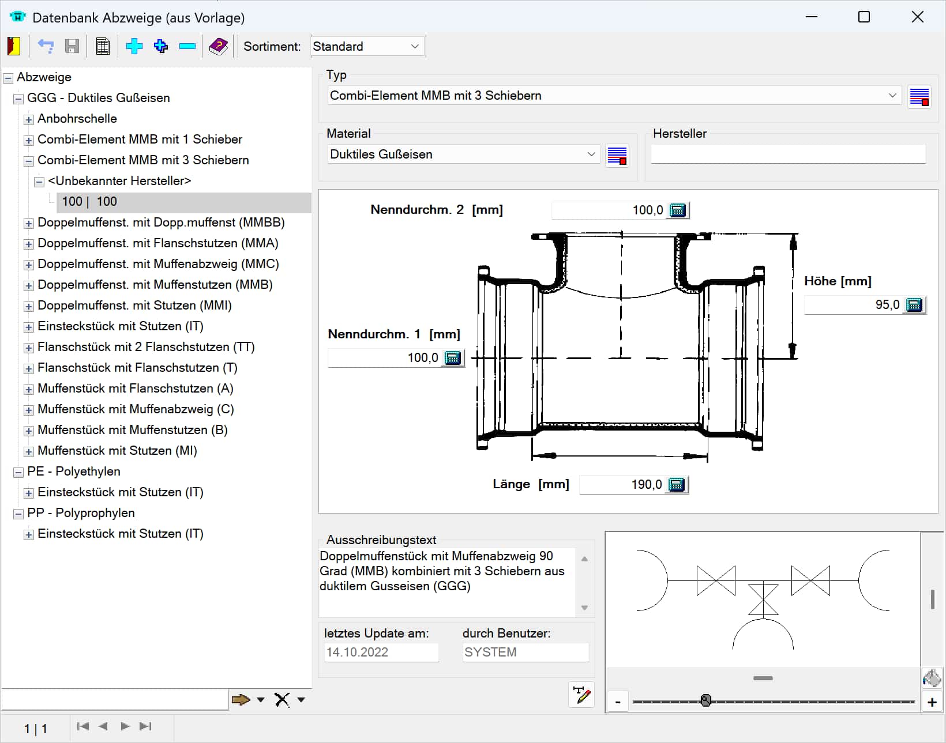Click the zoom slider knob in preview
This screenshot has width=946, height=743.
coord(705,700)
